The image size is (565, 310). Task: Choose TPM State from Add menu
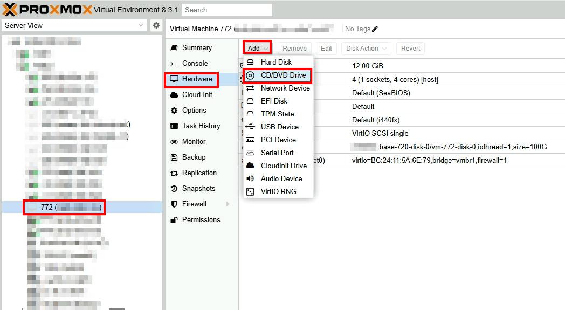click(x=278, y=114)
